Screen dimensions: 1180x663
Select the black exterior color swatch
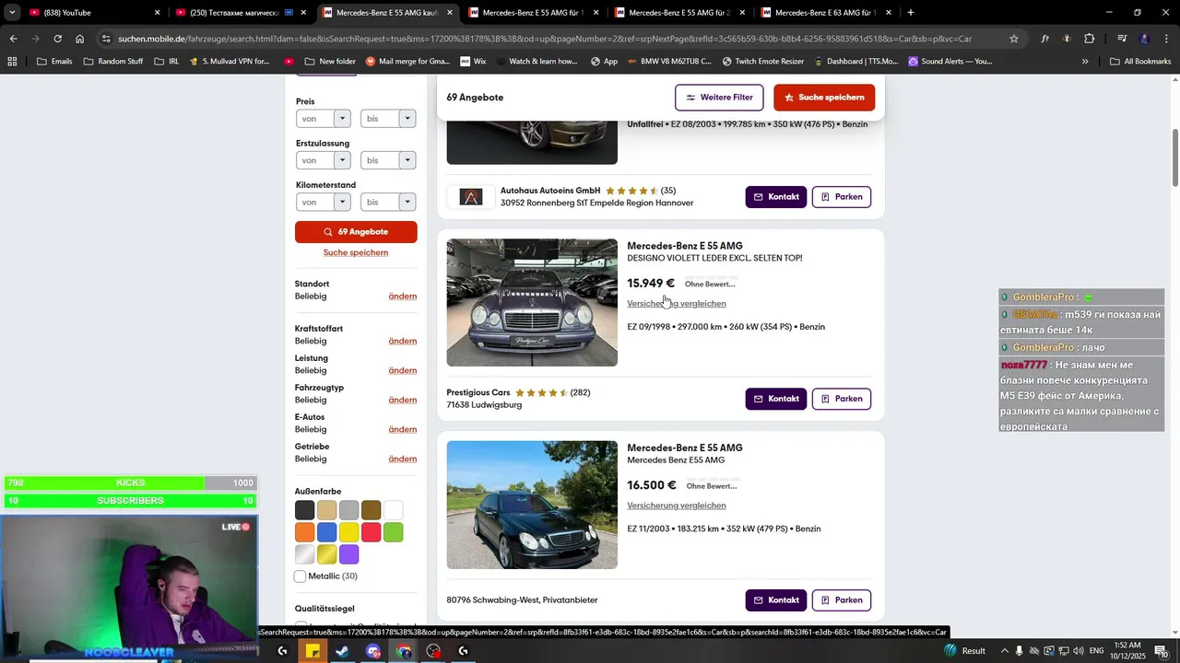tap(304, 510)
